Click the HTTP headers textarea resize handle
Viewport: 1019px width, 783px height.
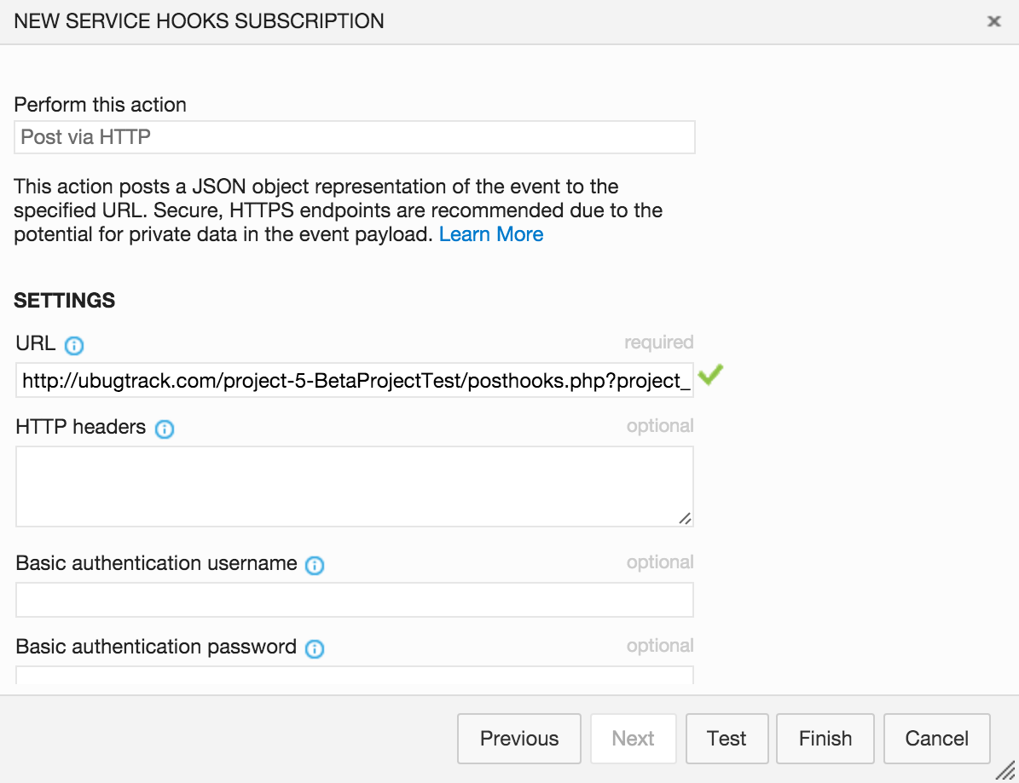point(686,518)
